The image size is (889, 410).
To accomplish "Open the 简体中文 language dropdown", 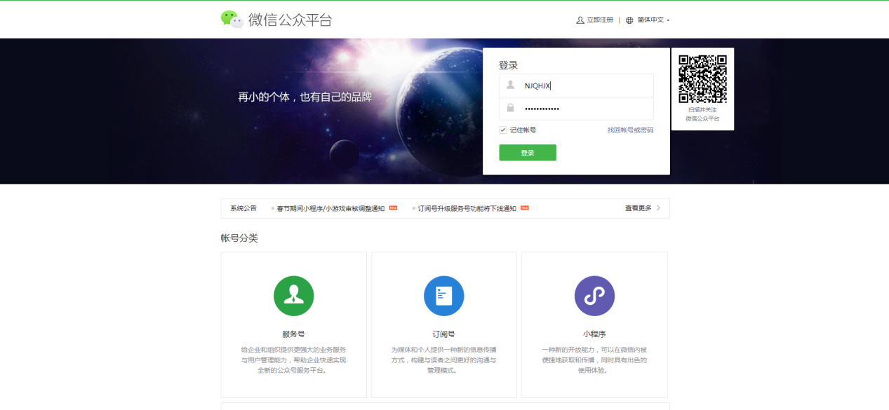I will tap(653, 20).
